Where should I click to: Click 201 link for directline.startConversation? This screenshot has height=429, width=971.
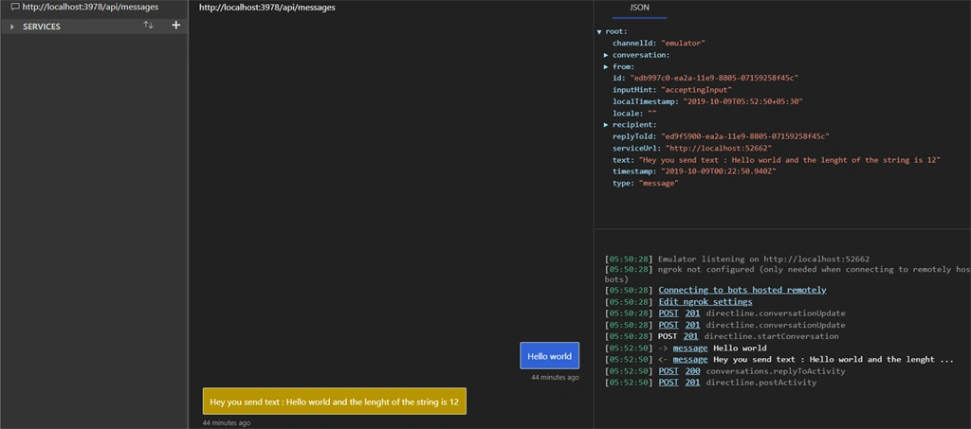[x=690, y=336]
